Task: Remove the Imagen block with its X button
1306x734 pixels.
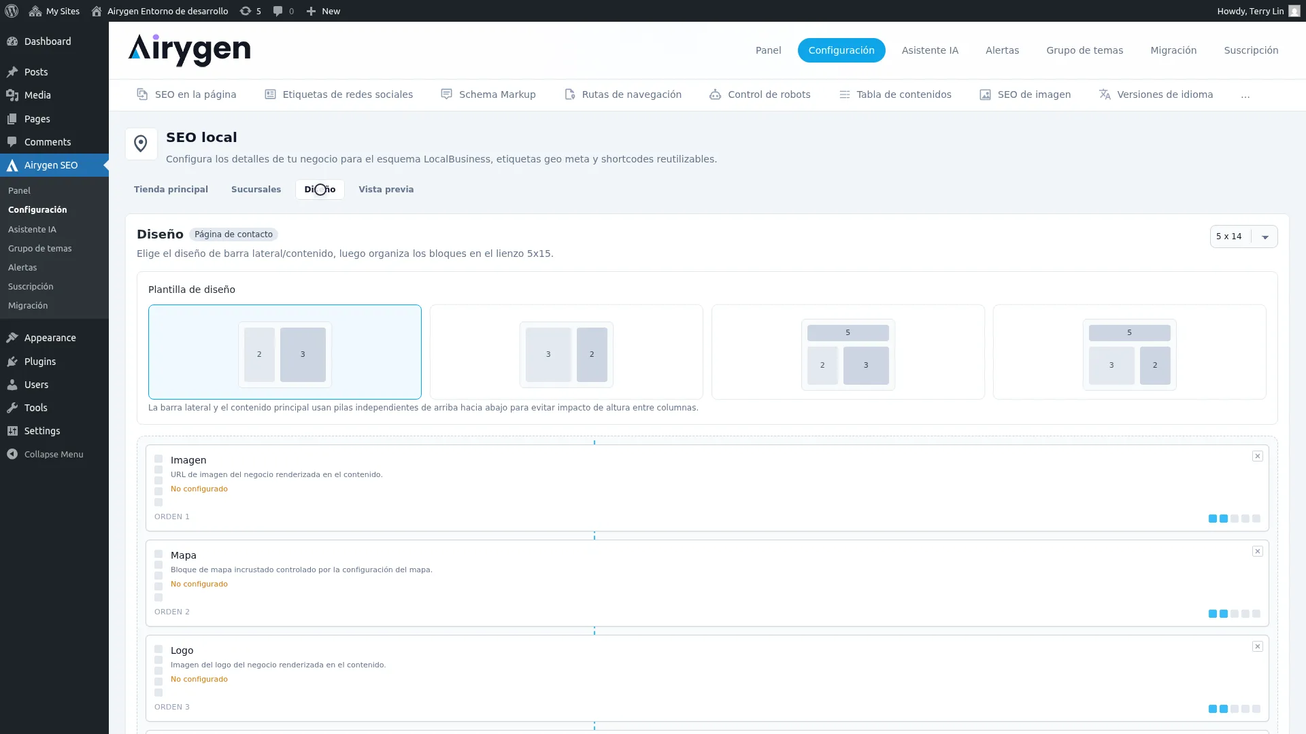Action: coord(1258,456)
